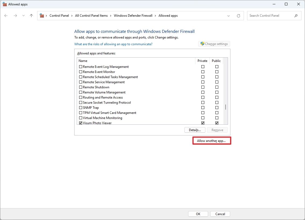Image resolution: width=305 pixels, height=220 pixels.
Task: Refresh the page with the refresh icon
Action: pyautogui.click(x=239, y=16)
